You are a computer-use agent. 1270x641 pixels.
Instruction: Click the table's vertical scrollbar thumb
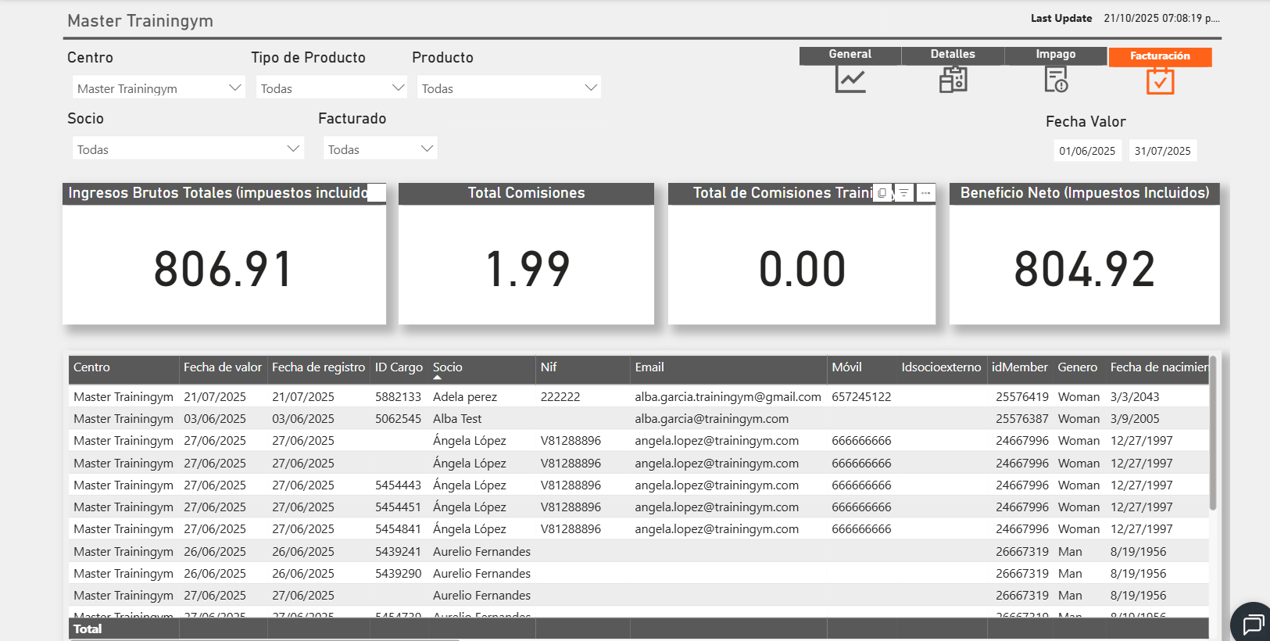pyautogui.click(x=1213, y=434)
